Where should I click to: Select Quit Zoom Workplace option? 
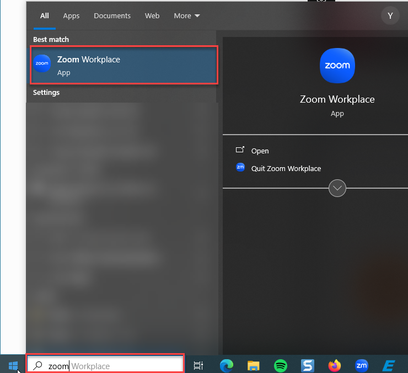286,168
